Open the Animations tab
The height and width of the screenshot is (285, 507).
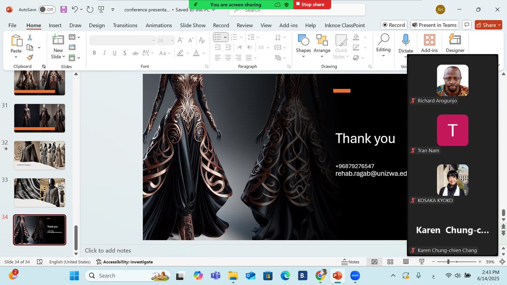159,25
